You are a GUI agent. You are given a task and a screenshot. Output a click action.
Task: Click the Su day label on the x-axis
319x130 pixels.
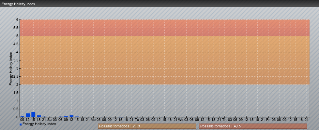[50, 120]
